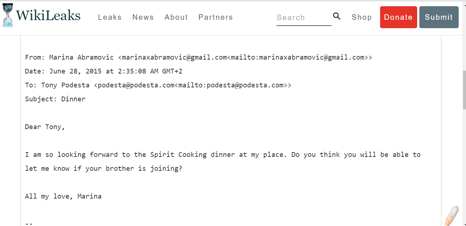Focus the Search input field
This screenshot has width=466, height=226.
[x=304, y=18]
